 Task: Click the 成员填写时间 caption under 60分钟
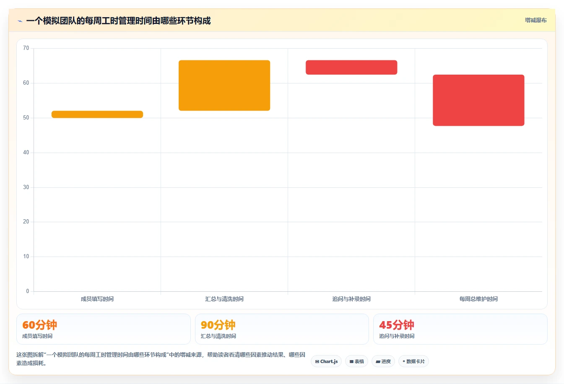pyautogui.click(x=37, y=336)
